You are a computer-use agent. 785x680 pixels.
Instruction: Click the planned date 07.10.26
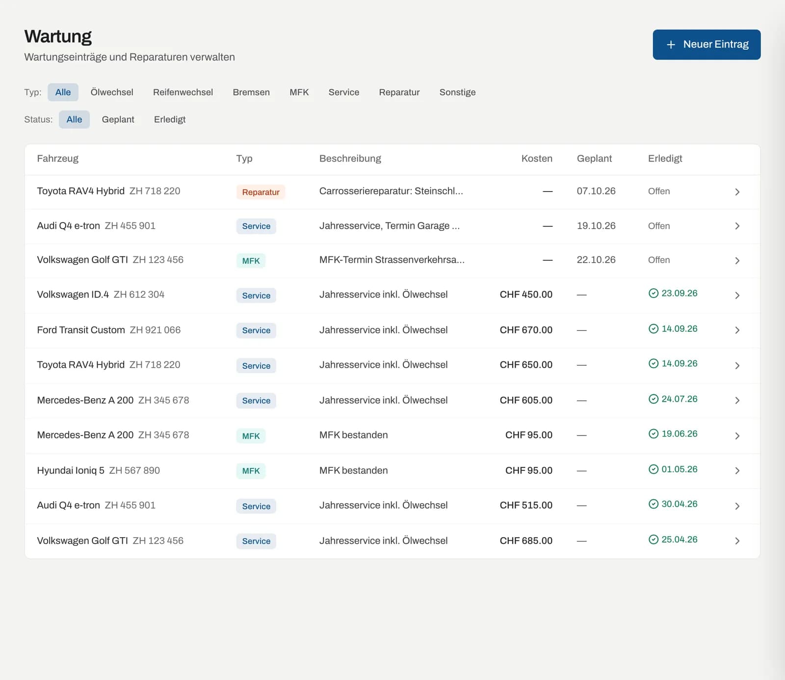tap(596, 191)
